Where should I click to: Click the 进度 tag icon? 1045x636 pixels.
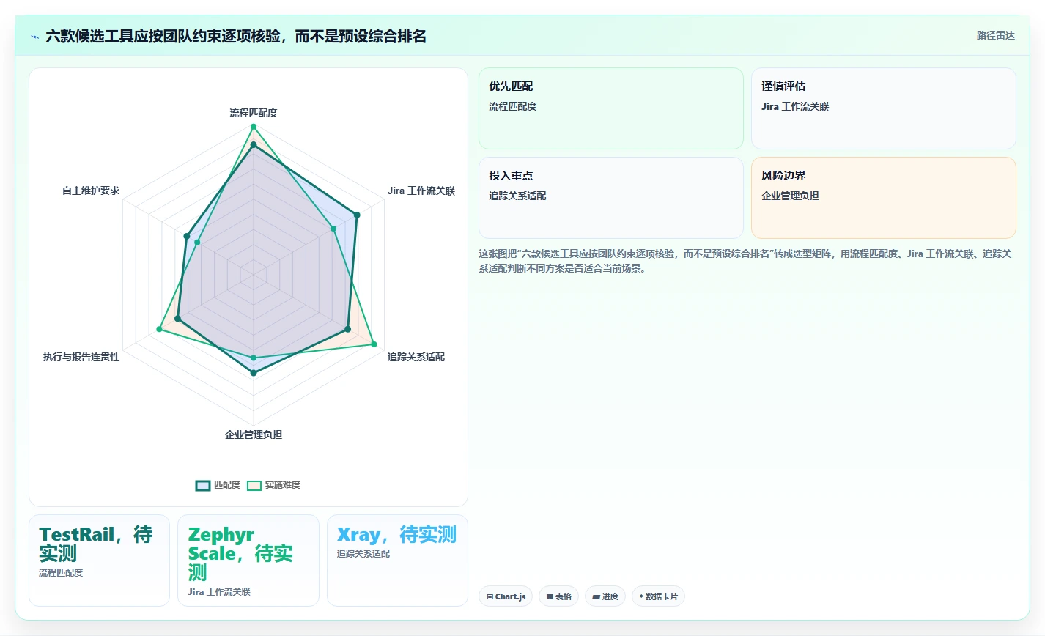coord(597,597)
